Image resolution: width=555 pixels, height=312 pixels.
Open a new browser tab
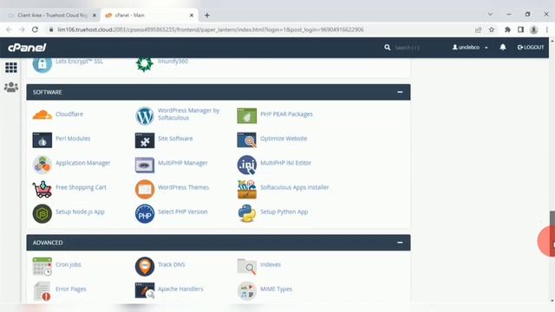tap(206, 16)
